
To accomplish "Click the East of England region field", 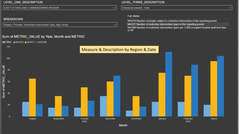I will [x=60, y=8].
